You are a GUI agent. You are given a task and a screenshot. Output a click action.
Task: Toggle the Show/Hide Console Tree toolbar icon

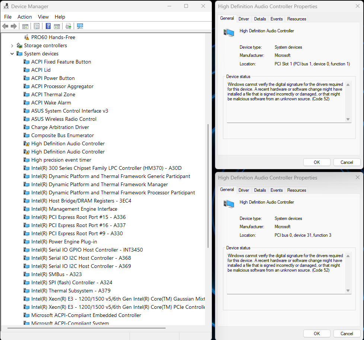[x=25, y=26]
